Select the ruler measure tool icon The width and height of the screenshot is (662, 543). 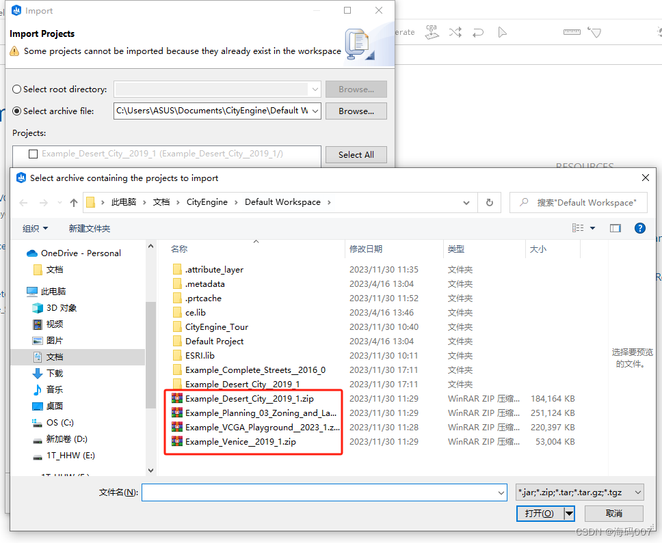[572, 32]
